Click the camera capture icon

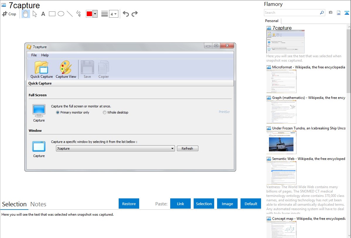point(330,13)
